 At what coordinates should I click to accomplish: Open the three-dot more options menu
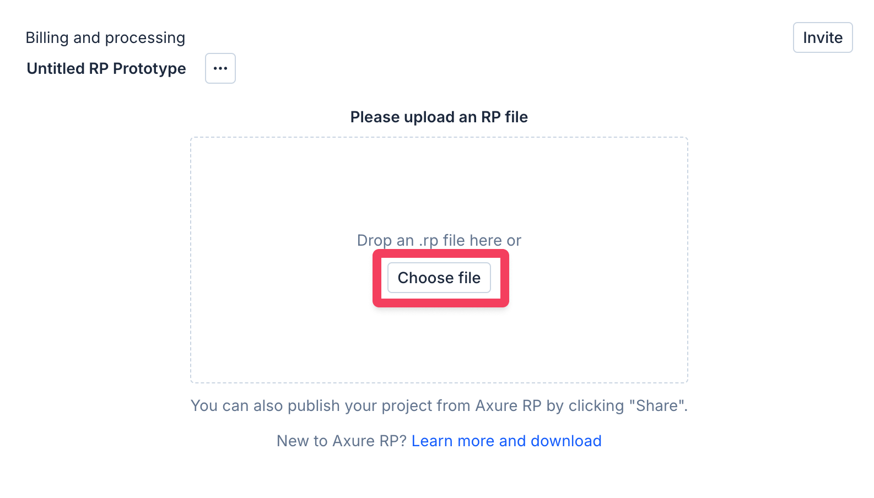[x=220, y=68]
